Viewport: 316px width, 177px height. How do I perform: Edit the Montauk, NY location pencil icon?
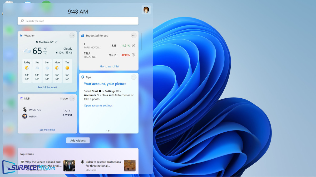56,42
